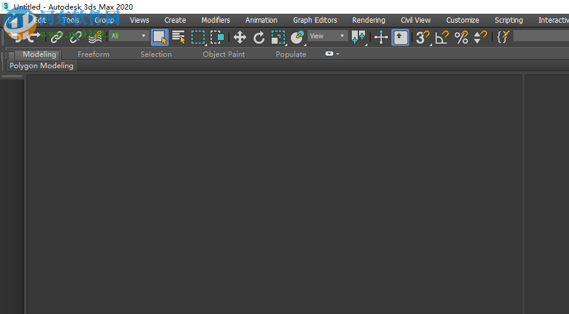This screenshot has height=314, width=569.
Task: Toggle the Select Object tool
Action: (x=160, y=37)
